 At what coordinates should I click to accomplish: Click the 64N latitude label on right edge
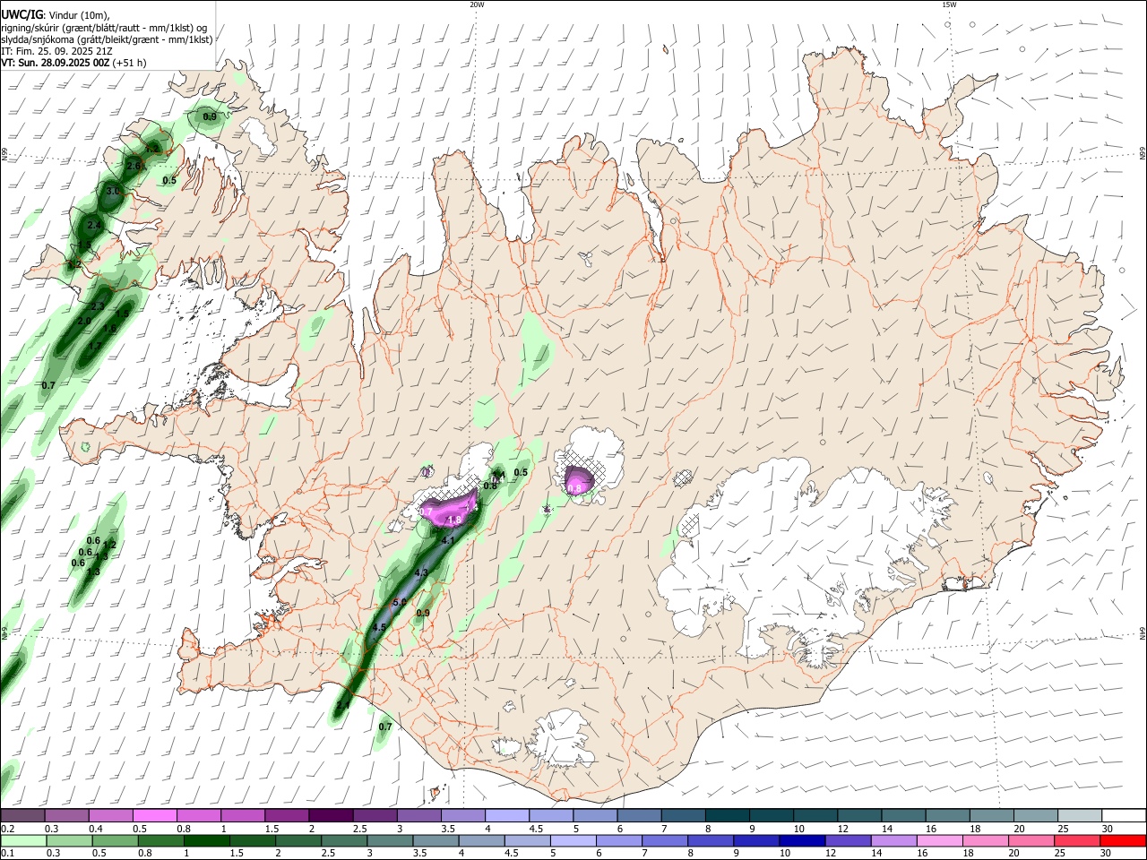tap(1143, 632)
